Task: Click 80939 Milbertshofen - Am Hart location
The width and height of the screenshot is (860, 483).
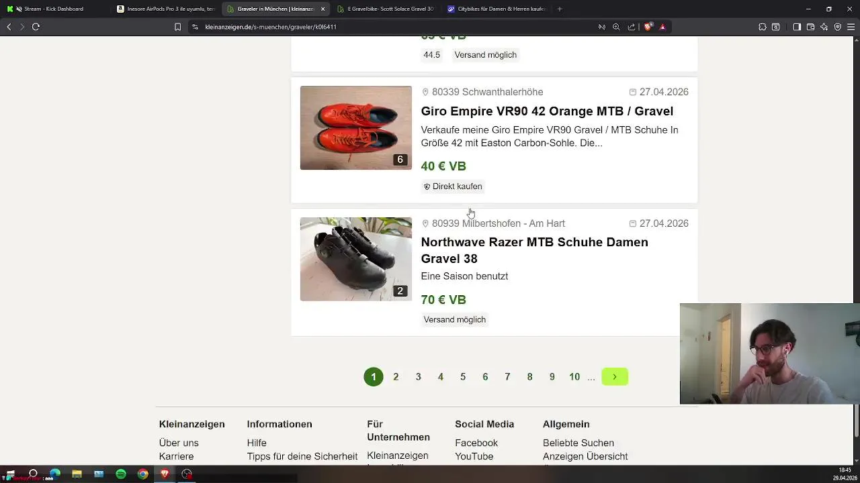Action: click(x=498, y=223)
